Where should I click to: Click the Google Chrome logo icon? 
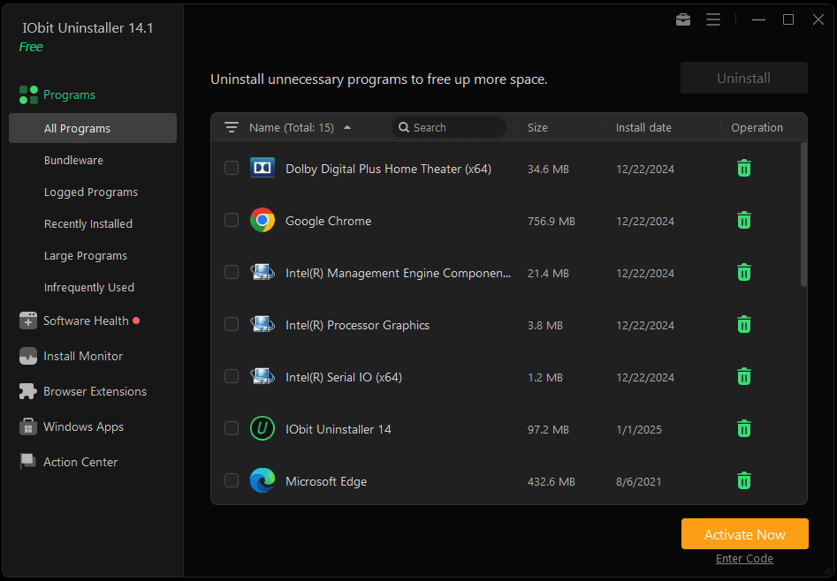(x=263, y=220)
